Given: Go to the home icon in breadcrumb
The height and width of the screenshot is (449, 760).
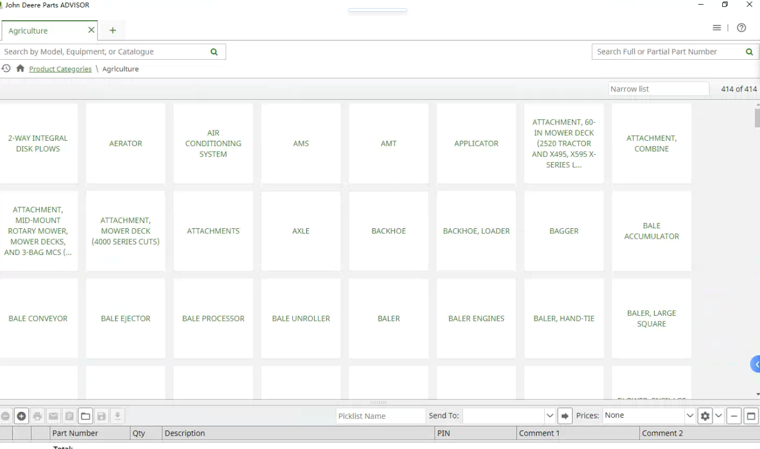Looking at the screenshot, I should 20,68.
